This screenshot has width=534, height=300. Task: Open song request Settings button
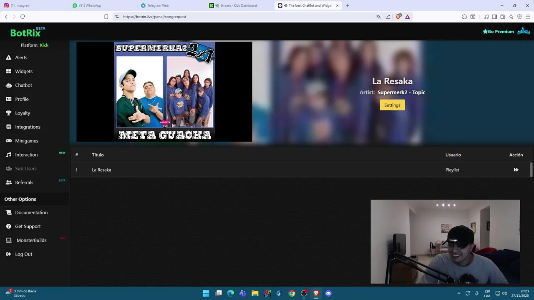point(392,105)
